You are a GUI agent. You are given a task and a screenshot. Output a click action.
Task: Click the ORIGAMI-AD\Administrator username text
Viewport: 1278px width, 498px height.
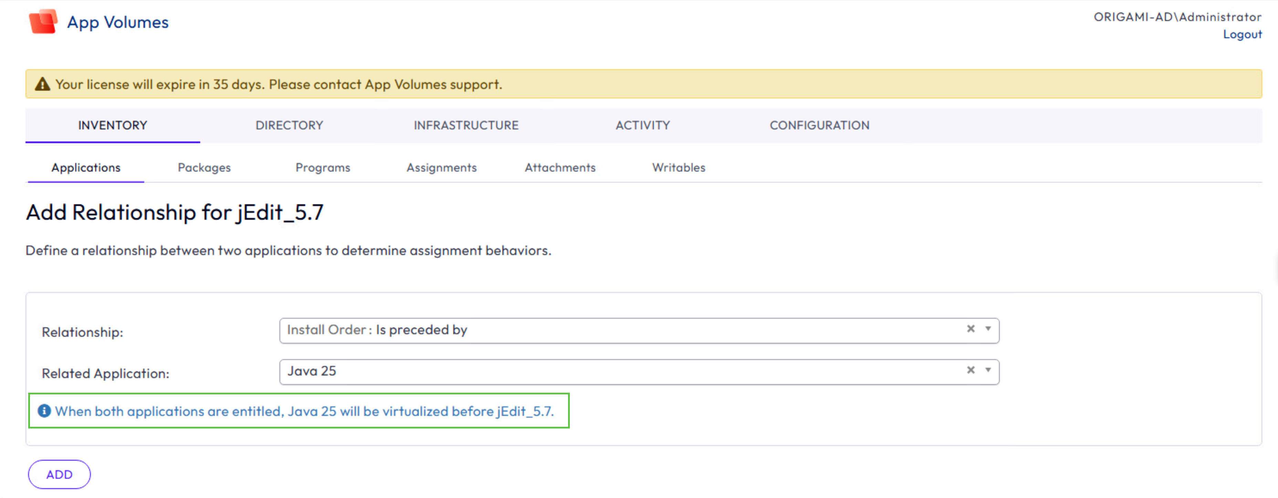coord(1177,17)
